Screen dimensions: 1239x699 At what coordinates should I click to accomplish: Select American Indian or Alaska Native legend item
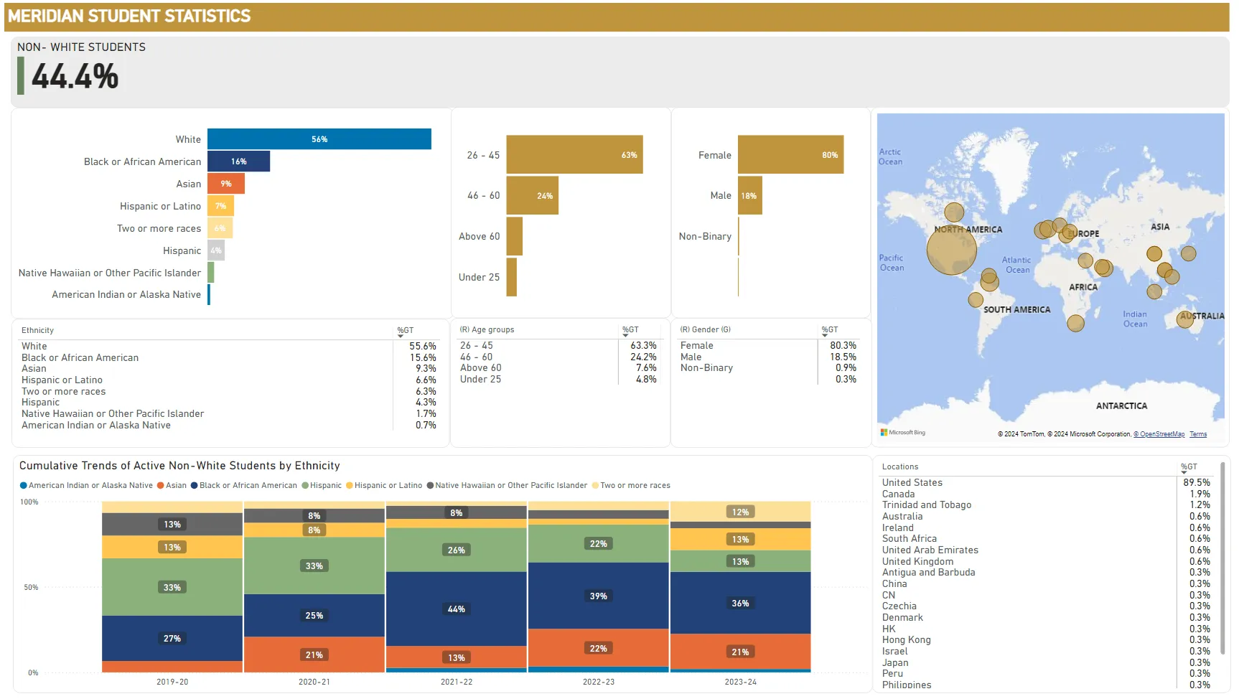click(86, 486)
